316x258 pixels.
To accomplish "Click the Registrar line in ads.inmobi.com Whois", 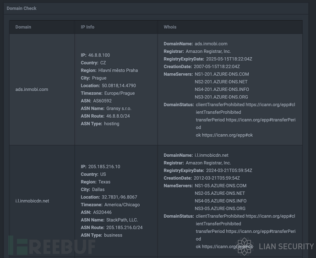I will 197,51.
